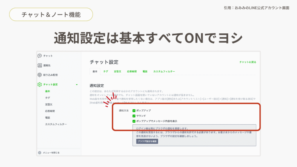Click the collapse menu arrow icon
297x167 pixels.
(x=40, y=153)
